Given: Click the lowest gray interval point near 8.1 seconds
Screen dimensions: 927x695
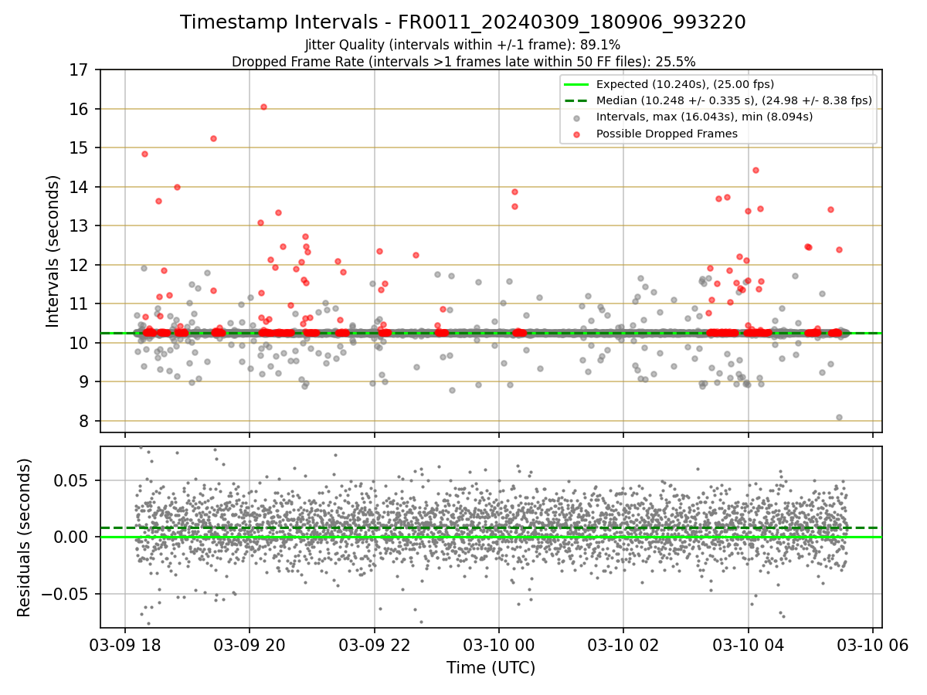Looking at the screenshot, I should click(x=839, y=417).
